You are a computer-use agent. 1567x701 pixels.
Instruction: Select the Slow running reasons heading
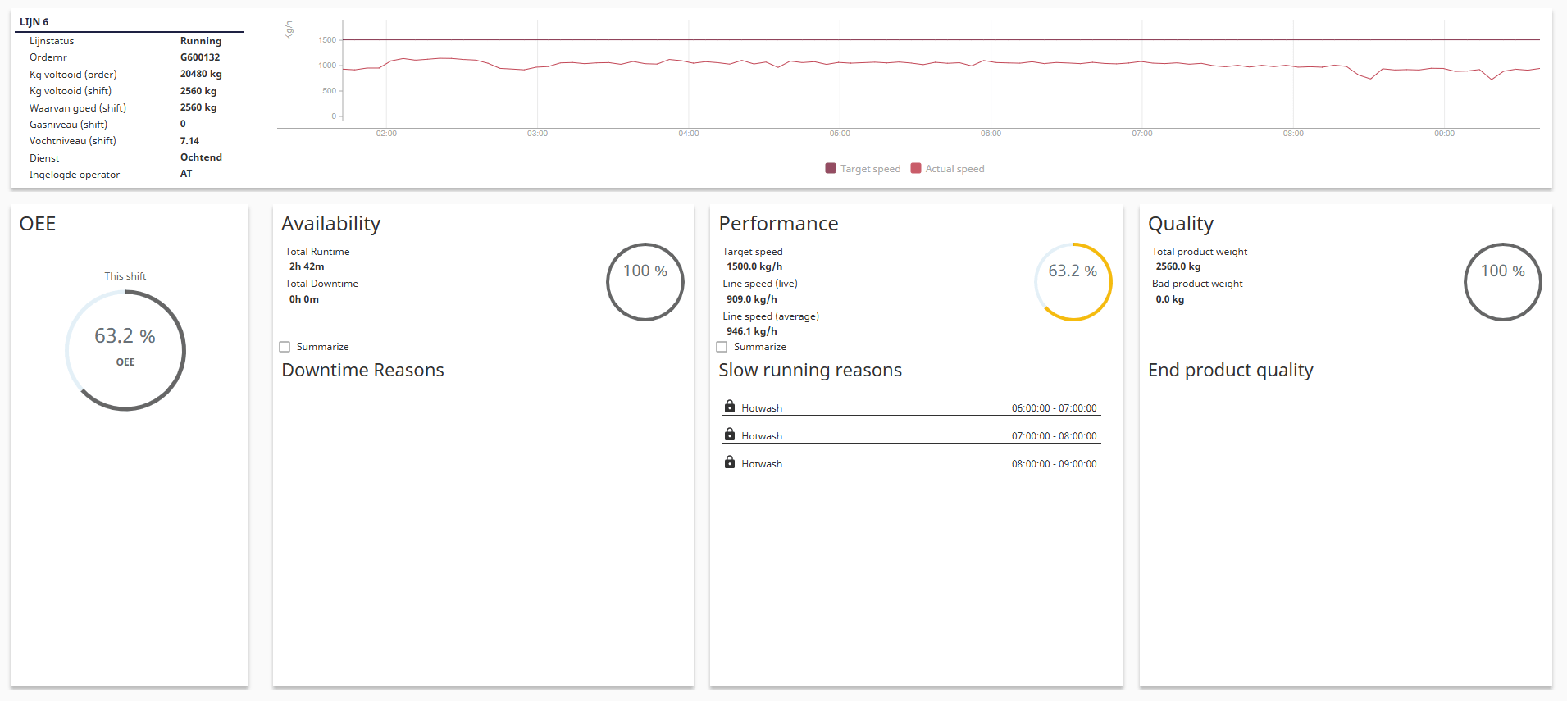[809, 370]
